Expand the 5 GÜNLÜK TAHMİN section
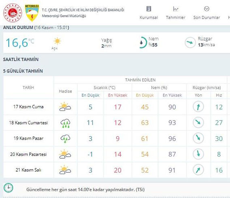The image size is (230, 198). (x=23, y=71)
